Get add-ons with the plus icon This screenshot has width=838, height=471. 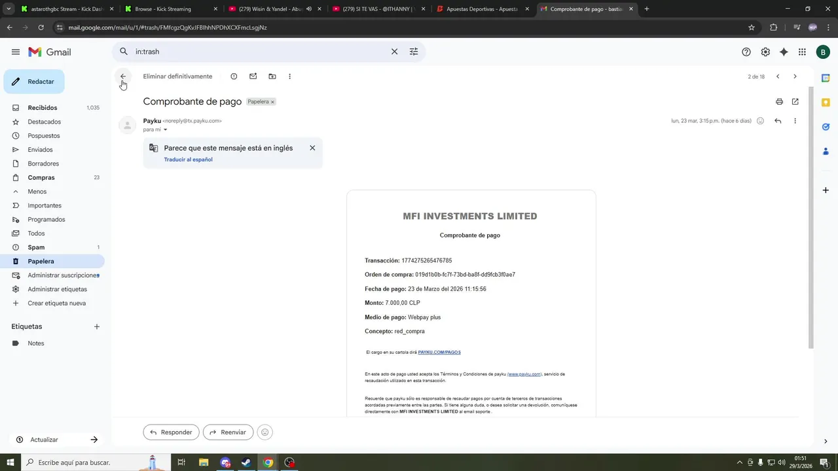pyautogui.click(x=826, y=190)
